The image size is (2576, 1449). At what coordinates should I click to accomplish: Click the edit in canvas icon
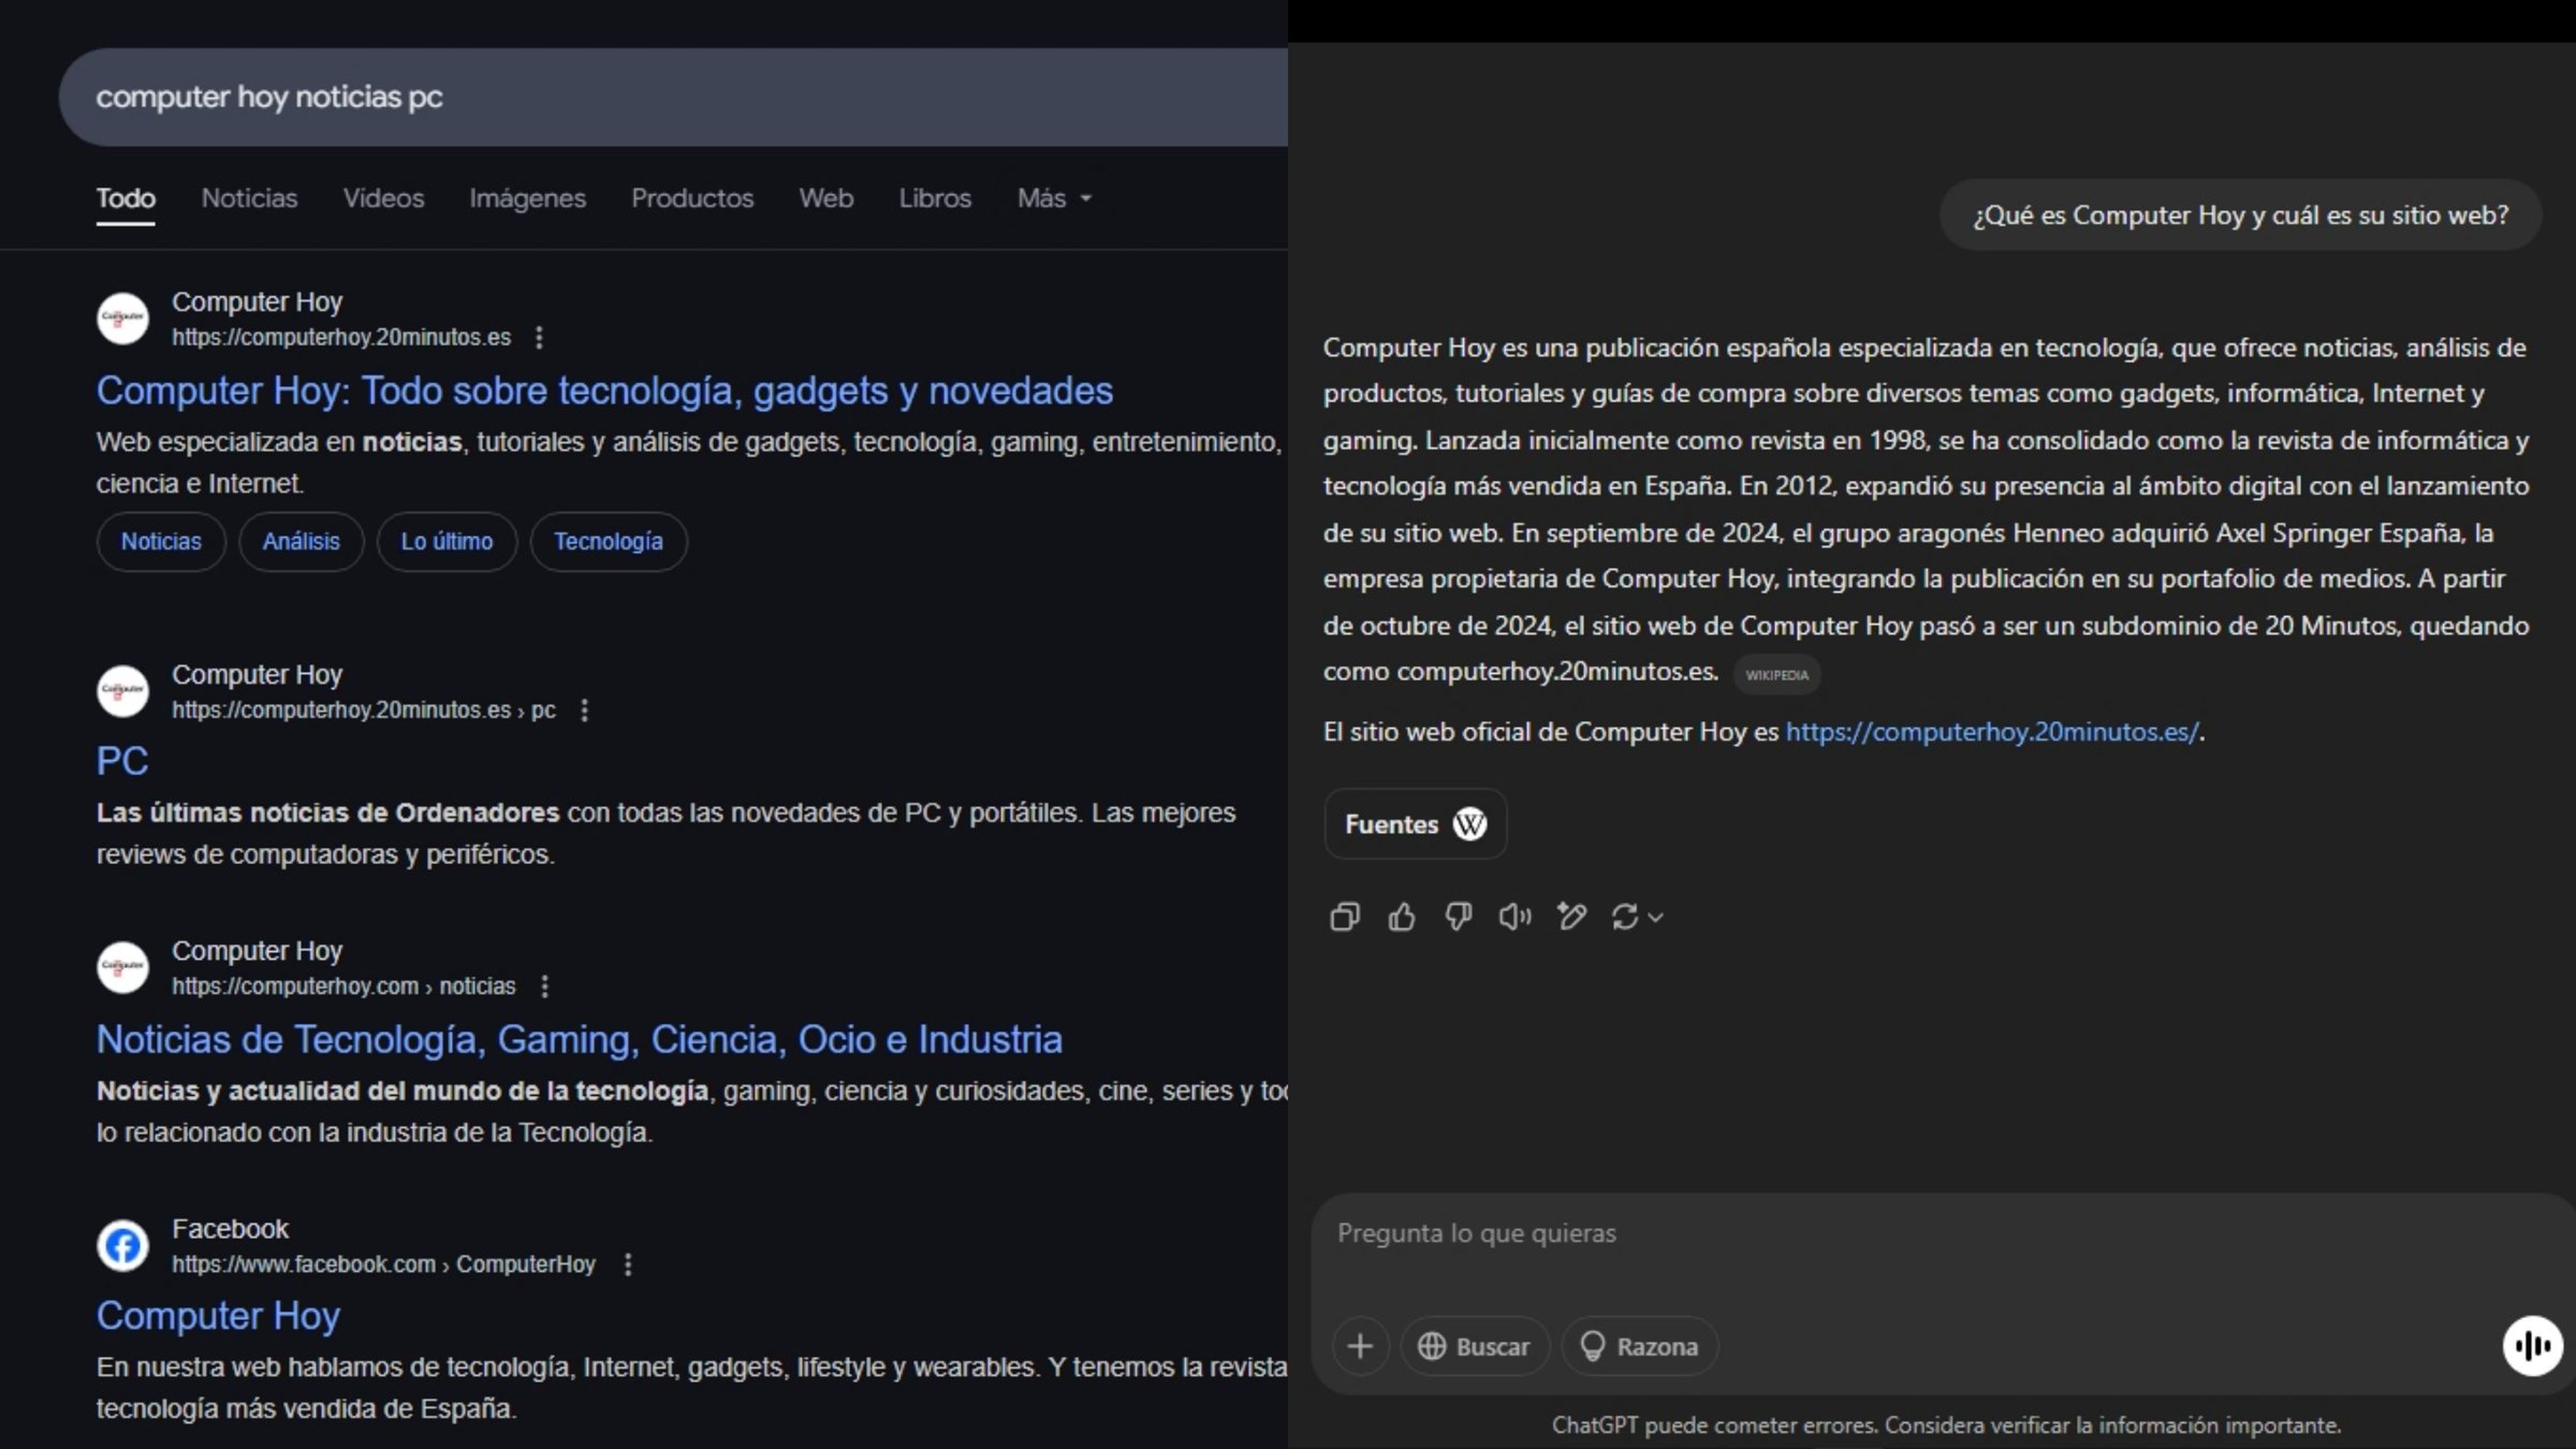point(1571,916)
